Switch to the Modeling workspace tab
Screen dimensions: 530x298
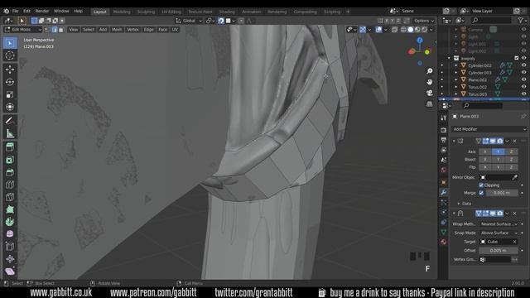(x=122, y=12)
